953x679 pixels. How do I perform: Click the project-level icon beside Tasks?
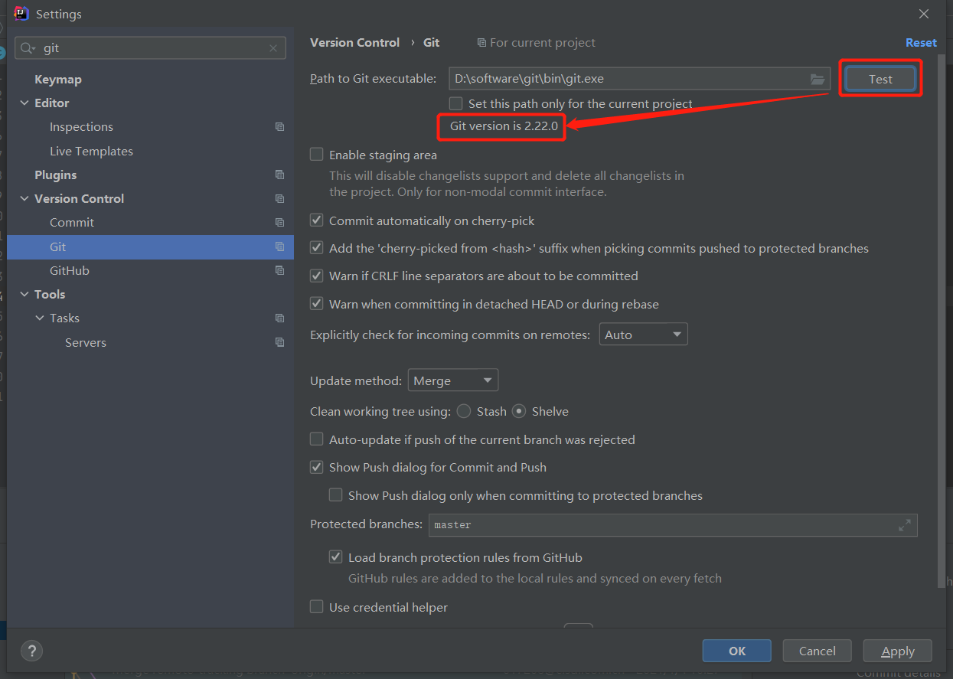[x=279, y=318]
